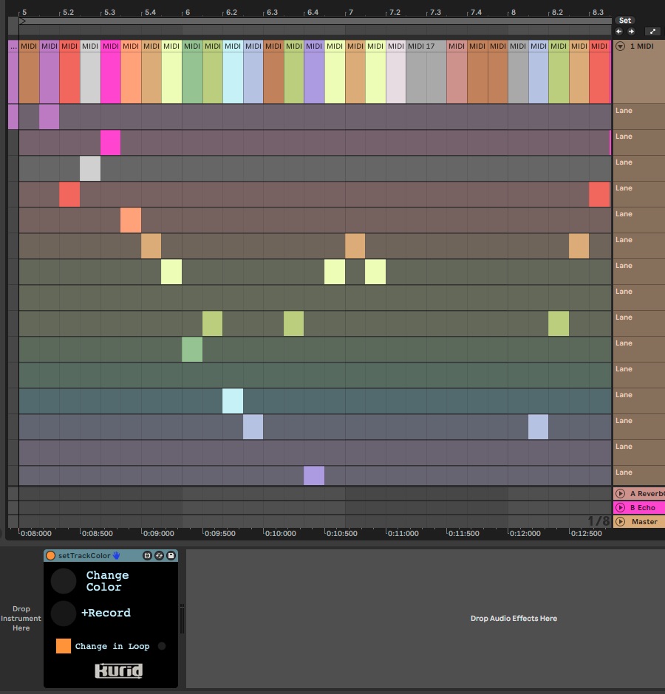
Task: Click the Kurid logo
Action: (x=118, y=670)
